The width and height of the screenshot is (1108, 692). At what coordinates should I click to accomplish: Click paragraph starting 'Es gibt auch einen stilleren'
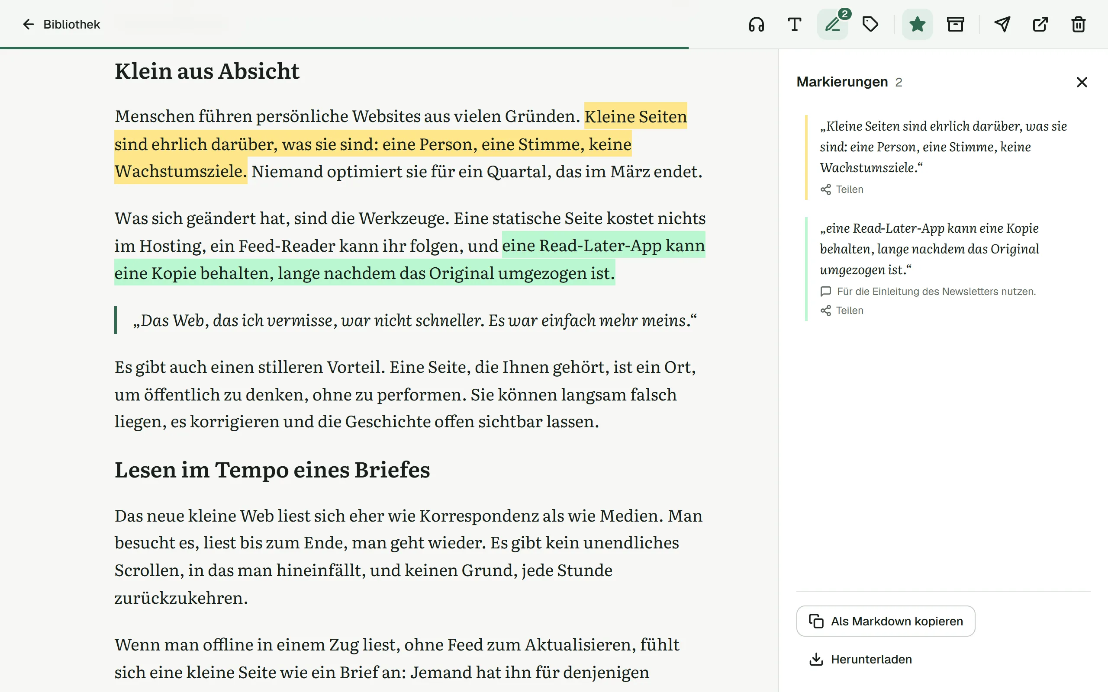click(405, 394)
